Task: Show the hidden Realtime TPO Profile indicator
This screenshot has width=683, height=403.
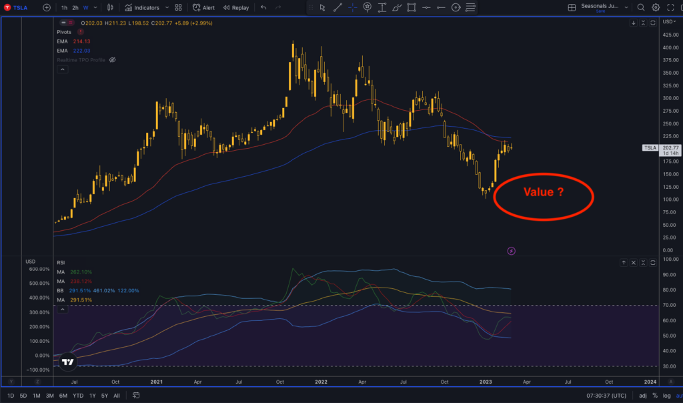Action: click(x=113, y=59)
